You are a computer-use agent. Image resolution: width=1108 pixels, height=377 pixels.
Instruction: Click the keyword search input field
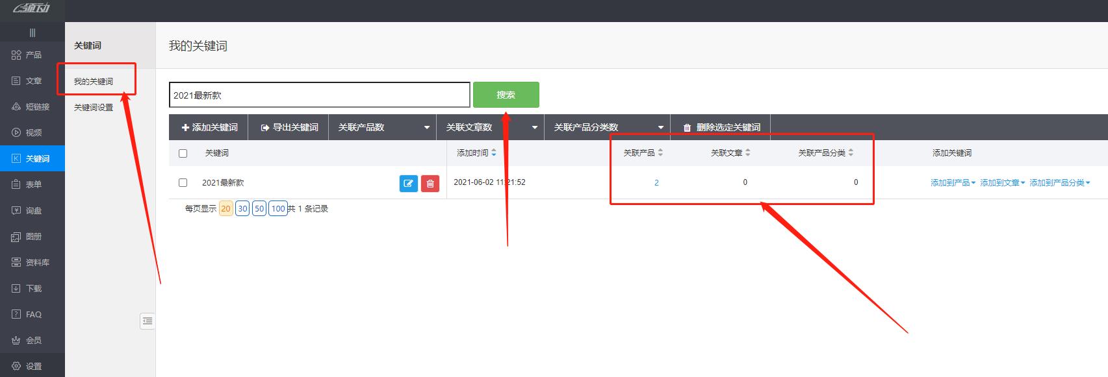[x=318, y=95]
